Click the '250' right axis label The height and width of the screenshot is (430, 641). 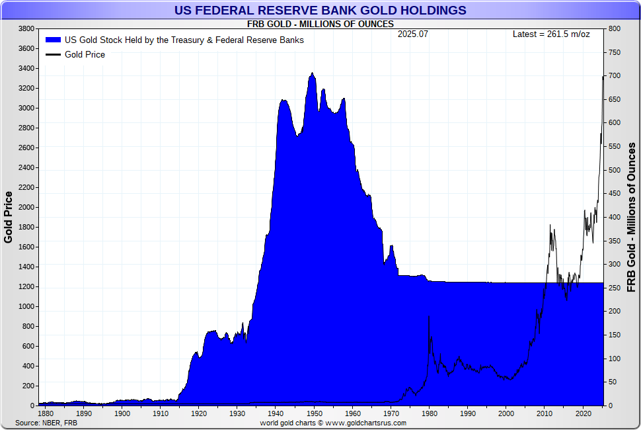[x=615, y=288]
